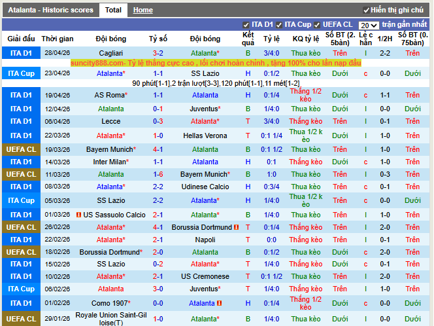The width and height of the screenshot is (434, 326).
Task: Open US Cremonese team link
Action: [x=205, y=276]
